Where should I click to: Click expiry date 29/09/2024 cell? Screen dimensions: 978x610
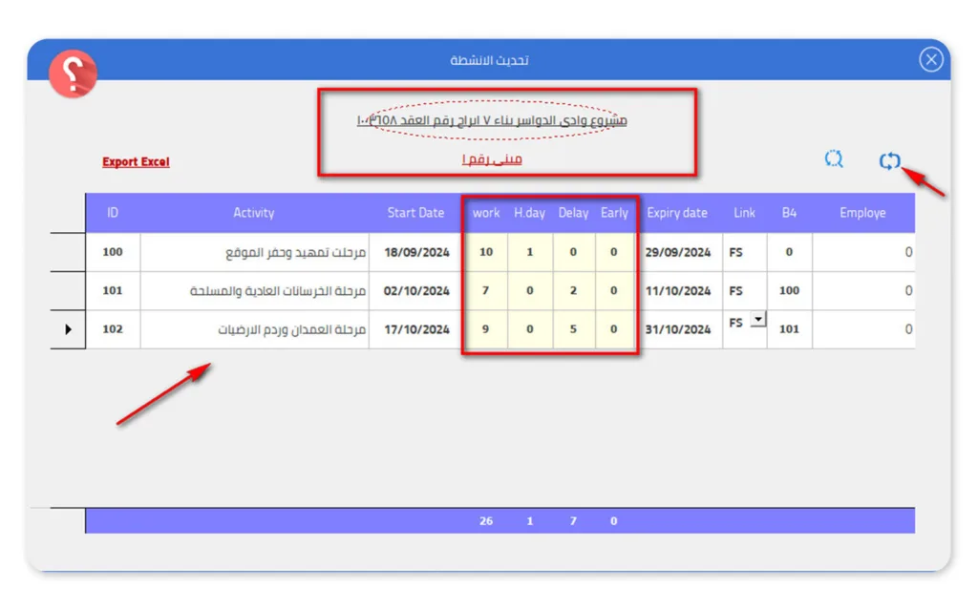pyautogui.click(x=679, y=252)
